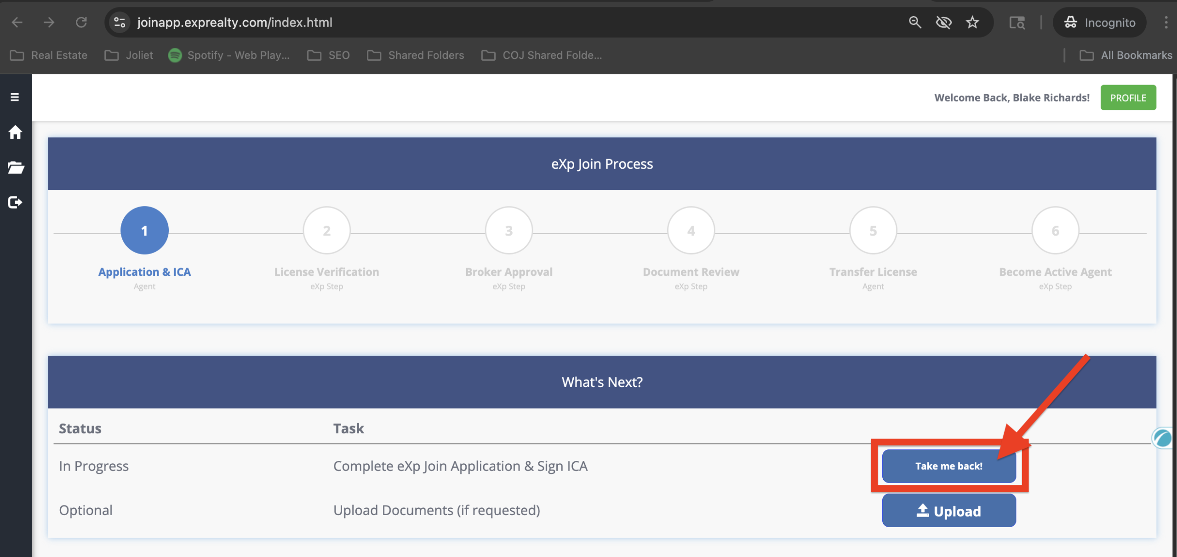Select step 1 Application & ICA
The image size is (1177, 557).
[x=144, y=230]
